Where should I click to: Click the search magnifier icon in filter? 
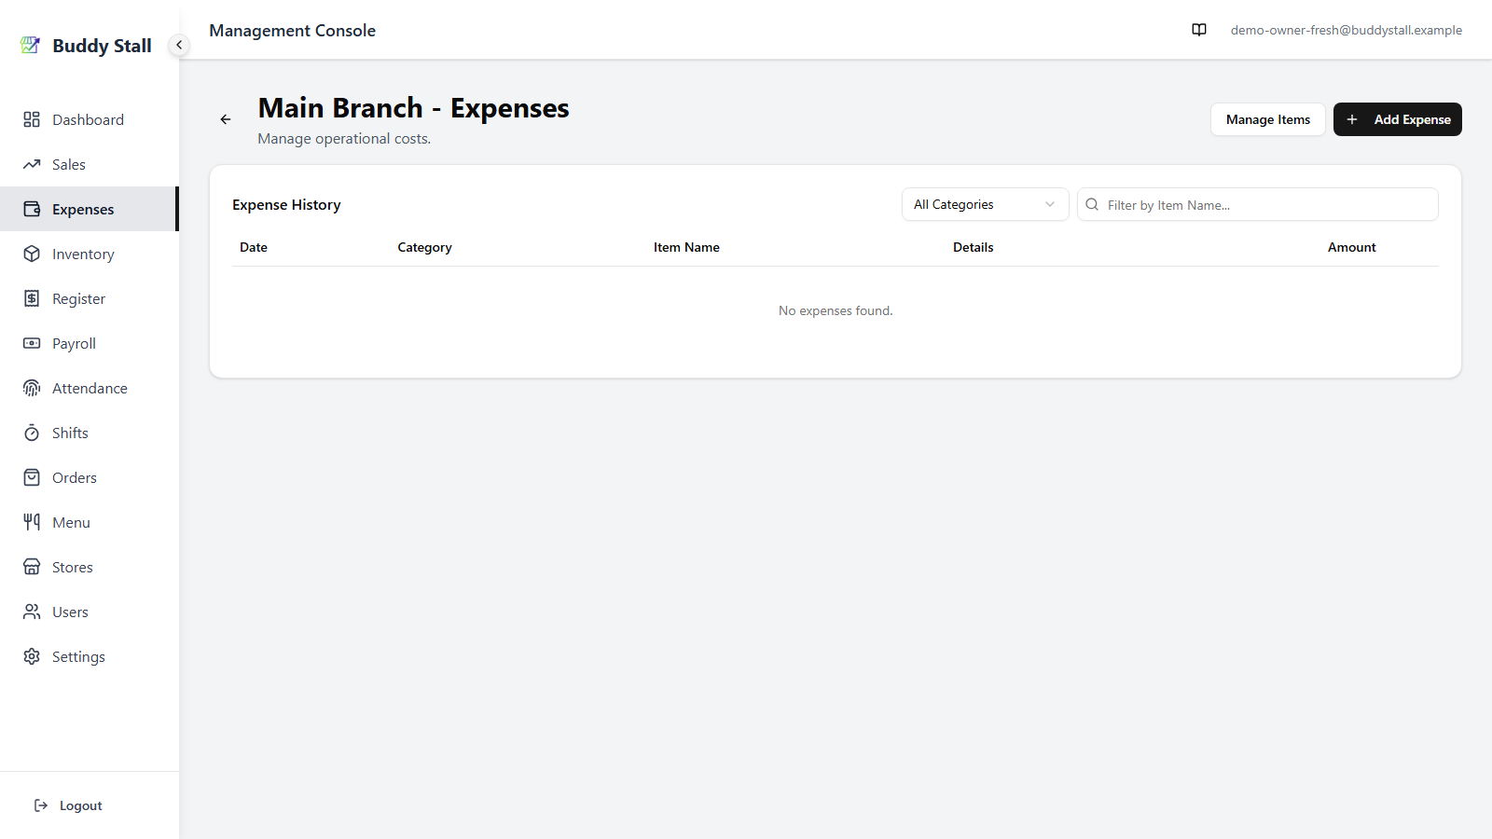point(1092,204)
